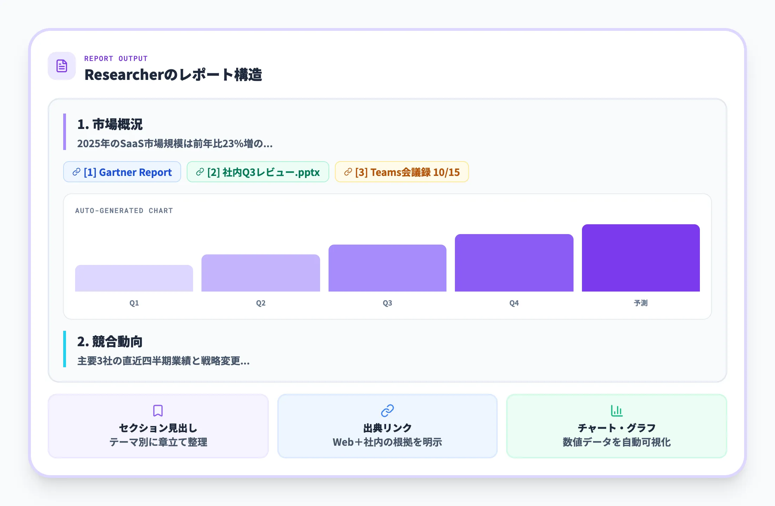775x506 pixels.
Task: Click the Q1 axis label
Action: point(134,303)
